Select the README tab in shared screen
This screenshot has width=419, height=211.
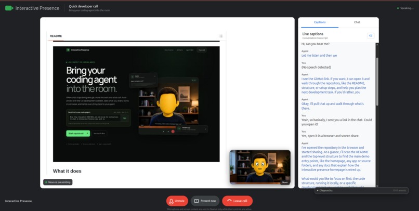click(56, 36)
